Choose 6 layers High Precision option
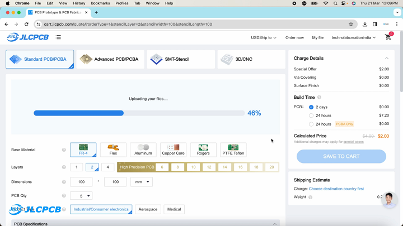 click(162, 167)
